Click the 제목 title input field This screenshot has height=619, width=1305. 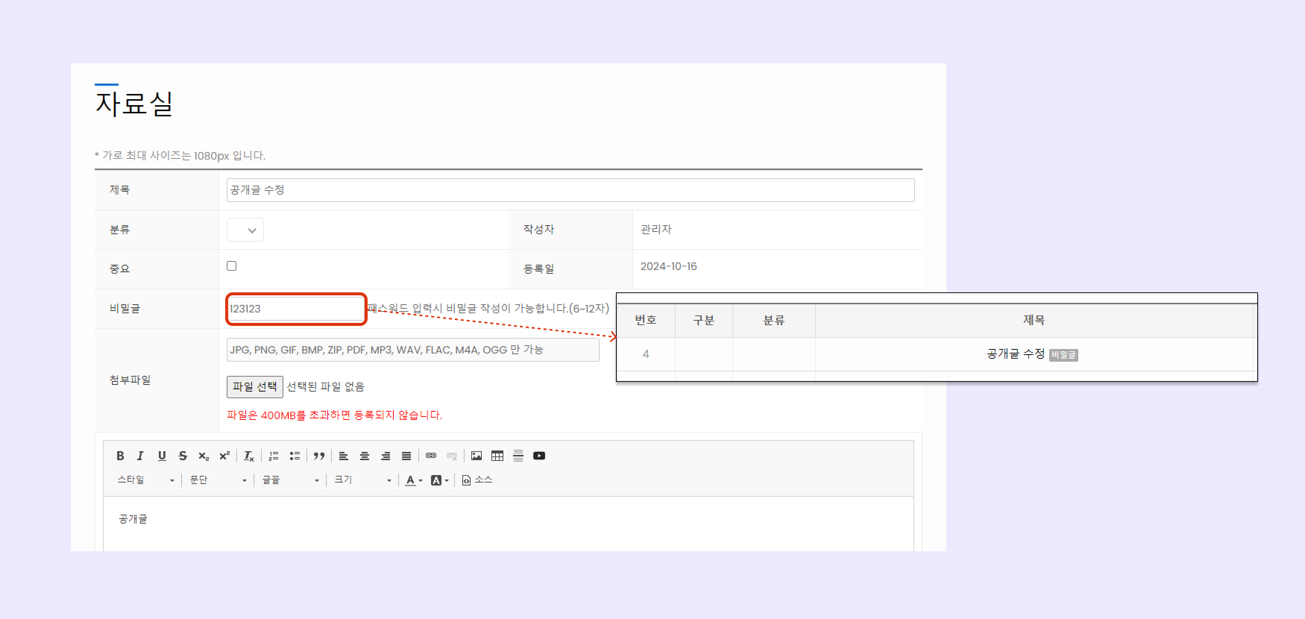tap(570, 190)
